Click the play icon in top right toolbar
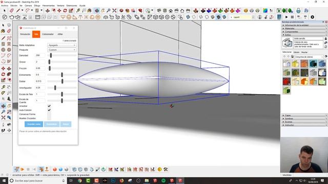The height and width of the screenshot is (184, 328). pos(286,17)
